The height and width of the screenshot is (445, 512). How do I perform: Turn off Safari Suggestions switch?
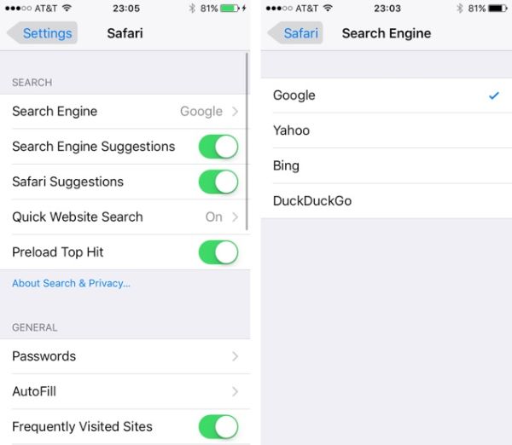pyautogui.click(x=218, y=182)
